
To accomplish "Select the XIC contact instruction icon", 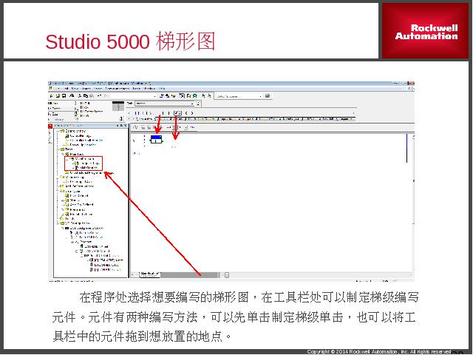I will (x=163, y=113).
